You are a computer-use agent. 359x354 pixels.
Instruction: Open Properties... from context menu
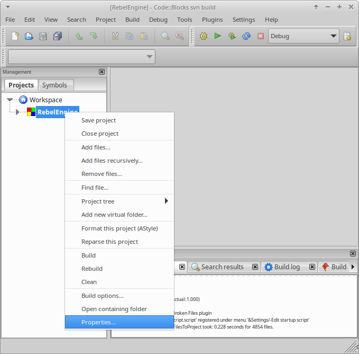pyautogui.click(x=119, y=322)
